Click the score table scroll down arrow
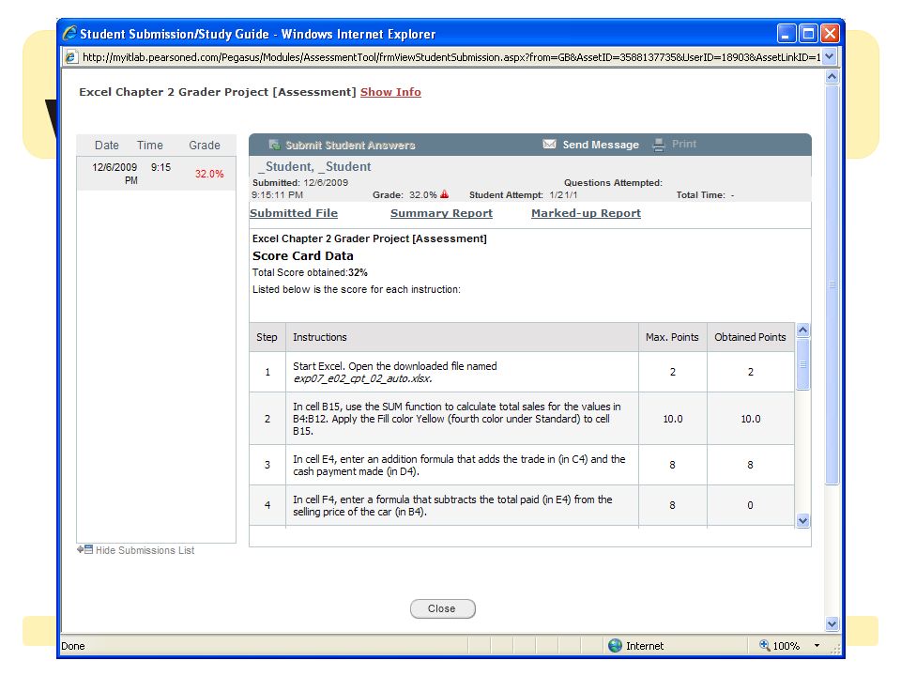Image resolution: width=901 pixels, height=676 pixels. (802, 521)
